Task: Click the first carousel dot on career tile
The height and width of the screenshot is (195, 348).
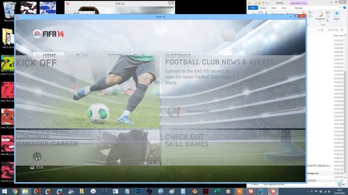Action: click(x=145, y=163)
